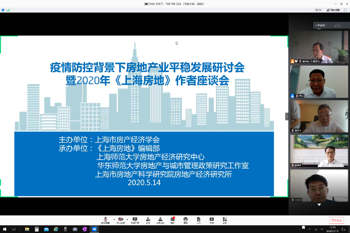This screenshot has width=350, height=233.
Task: Turn on the camera video
Action: (121, 220)
